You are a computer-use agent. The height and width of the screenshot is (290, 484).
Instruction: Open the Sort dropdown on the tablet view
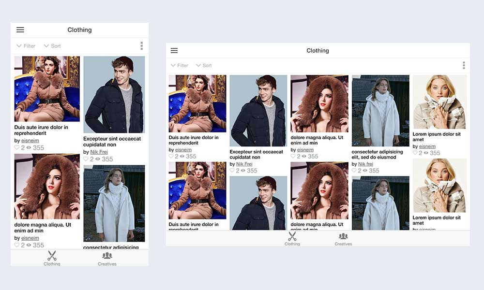coord(205,65)
